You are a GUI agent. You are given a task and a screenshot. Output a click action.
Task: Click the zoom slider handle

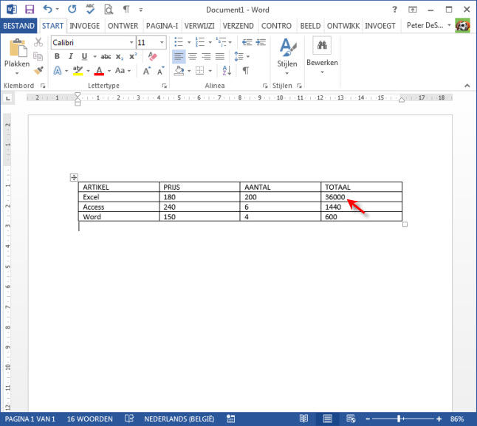click(399, 419)
